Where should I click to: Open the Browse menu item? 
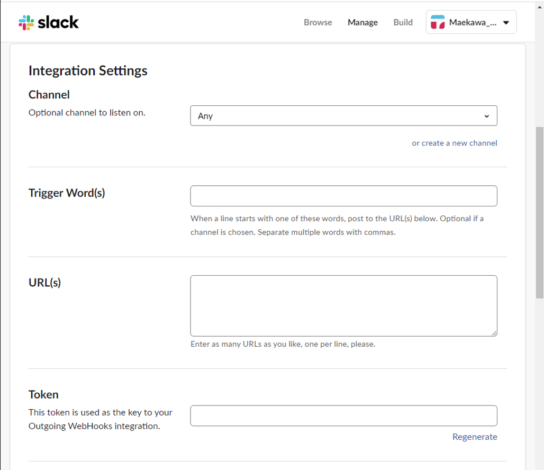[x=318, y=22]
